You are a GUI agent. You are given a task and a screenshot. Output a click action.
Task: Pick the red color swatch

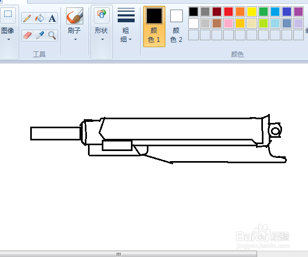(228, 12)
